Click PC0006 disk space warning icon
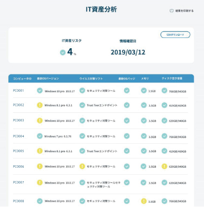This screenshot has width=204, height=207. tap(164, 166)
